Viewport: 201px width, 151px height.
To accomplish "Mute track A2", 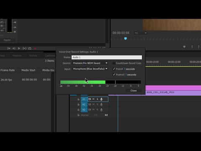I will [93, 104].
